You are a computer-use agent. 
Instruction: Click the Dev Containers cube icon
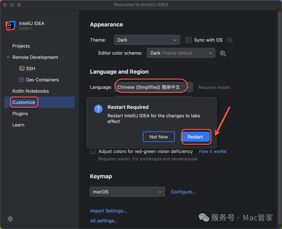22,80
